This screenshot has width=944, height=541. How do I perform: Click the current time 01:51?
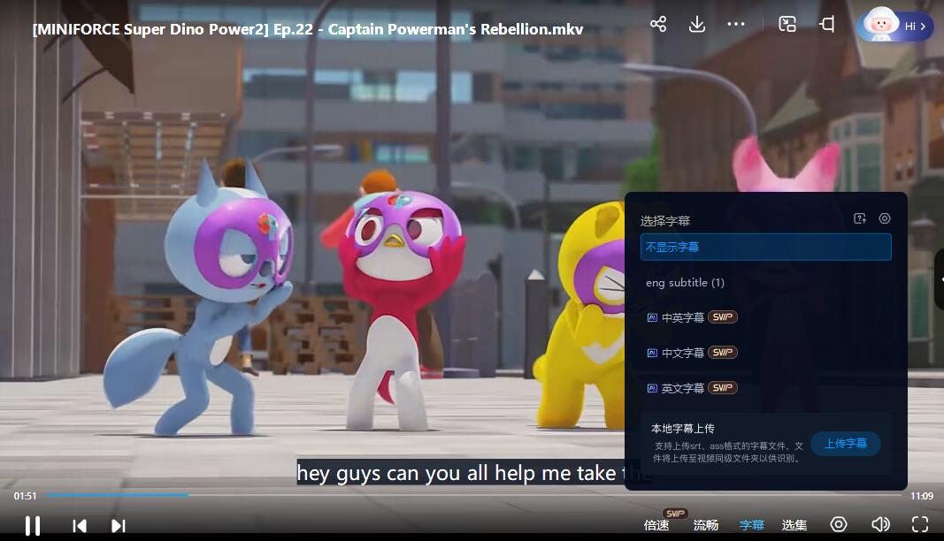(26, 496)
